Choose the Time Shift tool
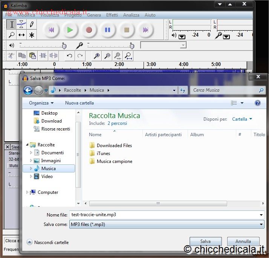269x258 pixels. (21, 35)
